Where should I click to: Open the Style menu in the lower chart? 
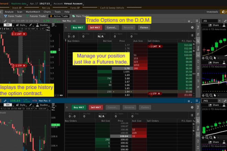(x=21, y=105)
